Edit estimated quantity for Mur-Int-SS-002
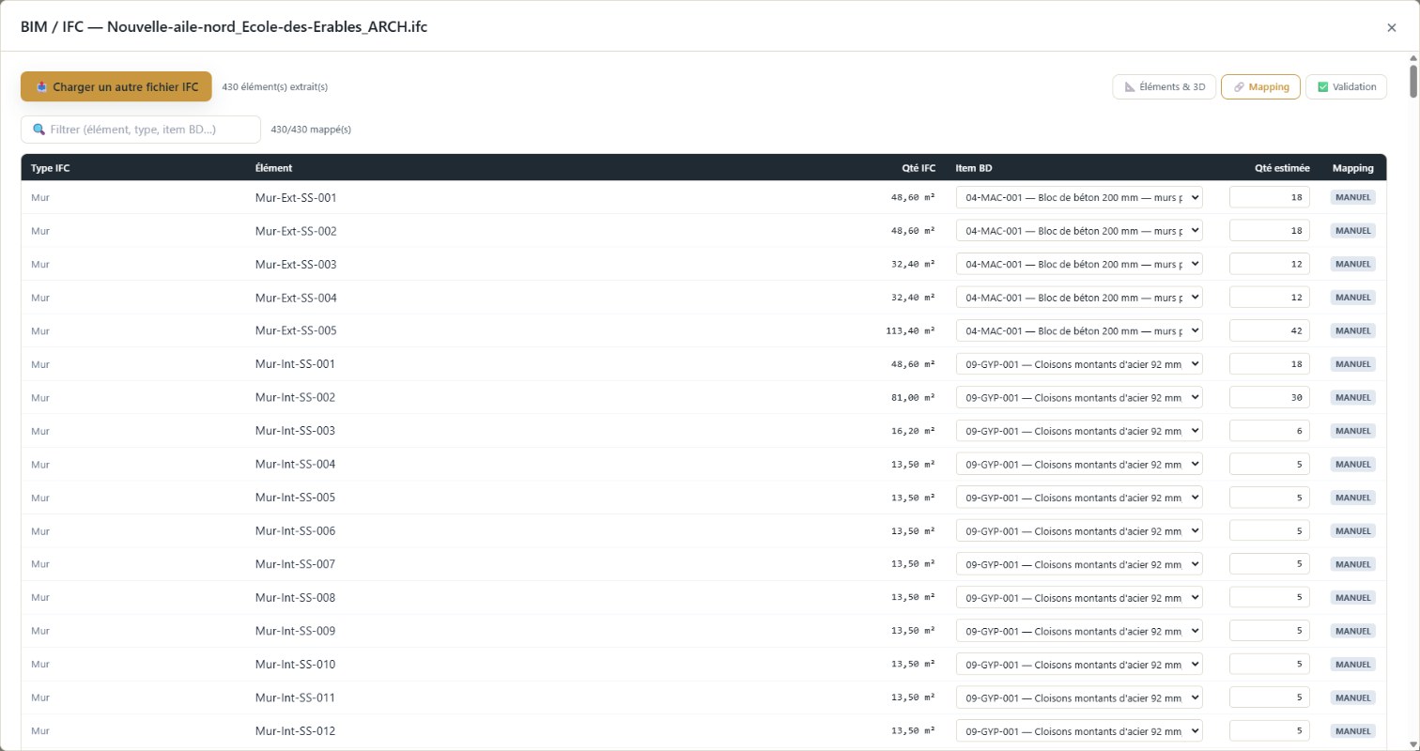Screen dimensions: 1420x751 (1270, 397)
